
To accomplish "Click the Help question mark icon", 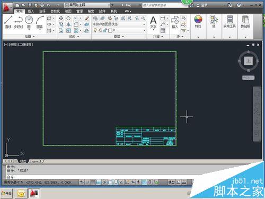I will (239, 5).
